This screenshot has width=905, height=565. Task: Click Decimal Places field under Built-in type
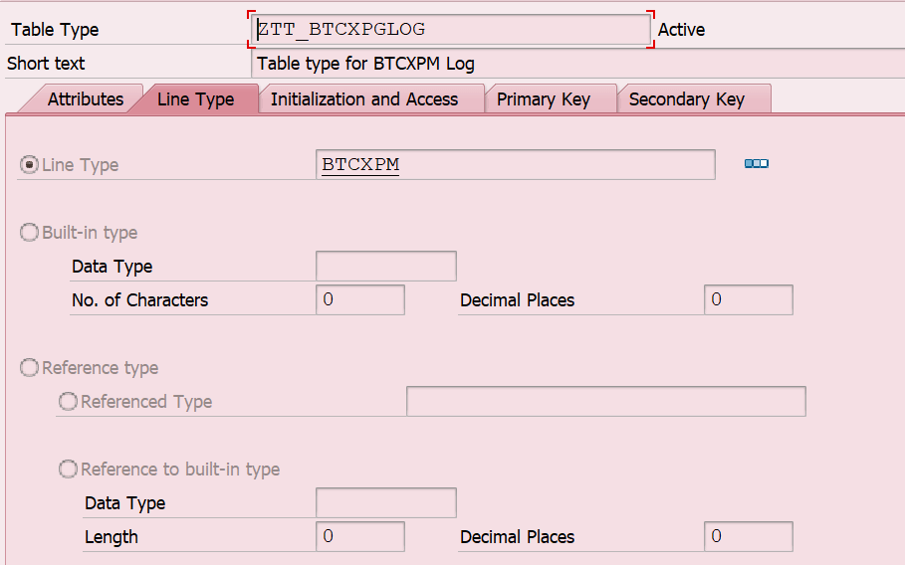[749, 299]
